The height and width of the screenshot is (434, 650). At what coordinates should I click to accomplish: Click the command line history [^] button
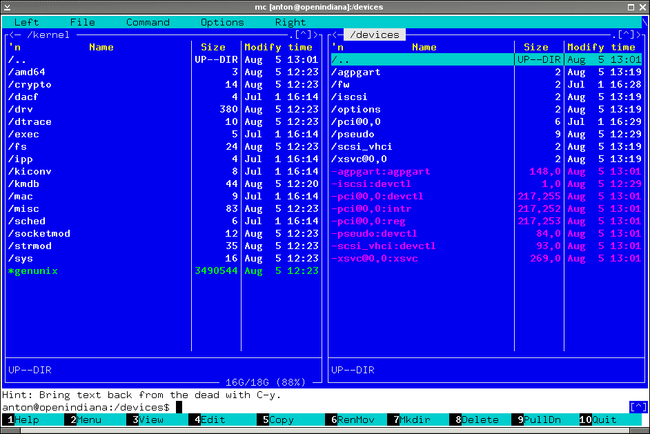638,407
